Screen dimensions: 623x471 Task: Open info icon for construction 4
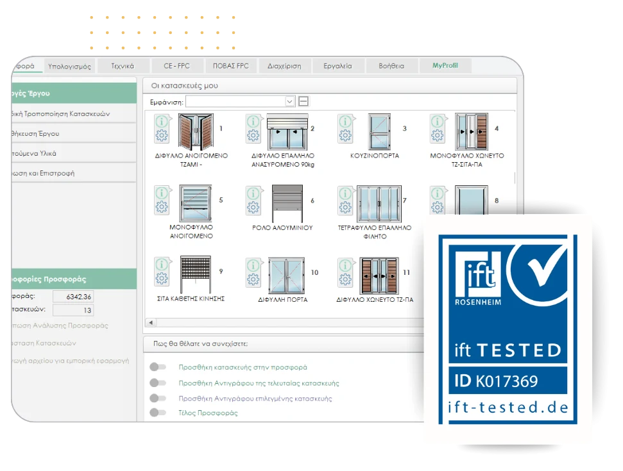438,121
